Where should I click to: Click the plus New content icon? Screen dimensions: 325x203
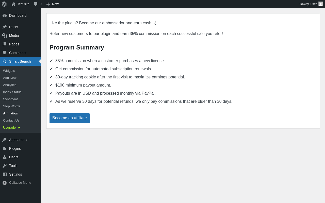(x=48, y=4)
